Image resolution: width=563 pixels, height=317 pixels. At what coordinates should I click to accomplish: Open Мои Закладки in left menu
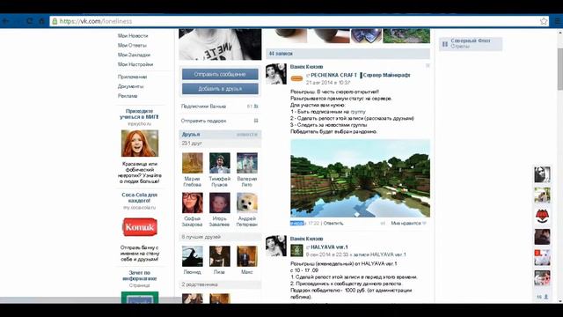pyautogui.click(x=134, y=55)
